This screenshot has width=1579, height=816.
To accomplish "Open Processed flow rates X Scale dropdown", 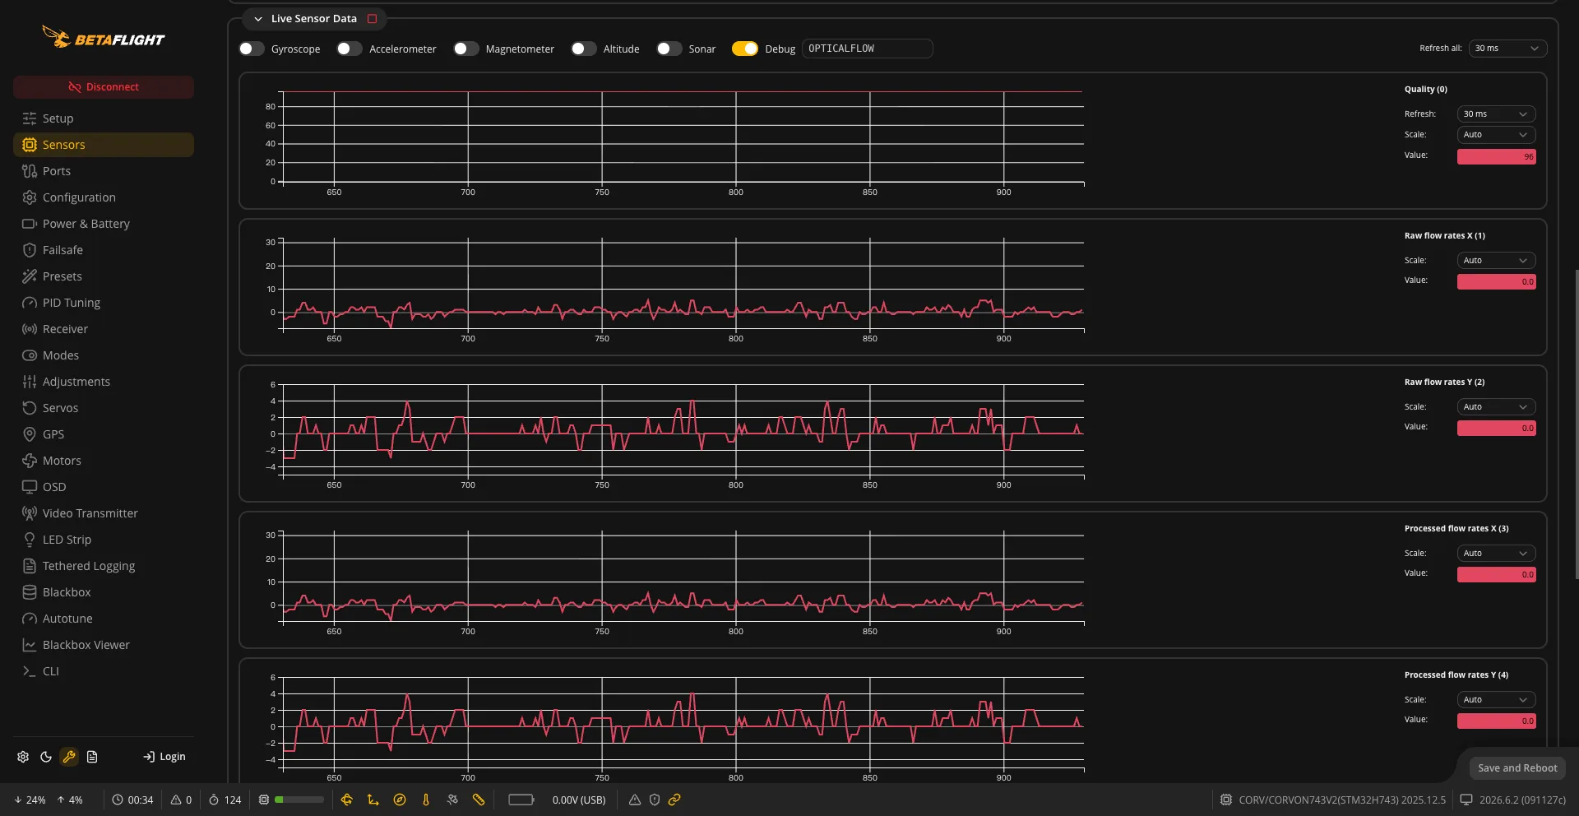I will [x=1496, y=554].
